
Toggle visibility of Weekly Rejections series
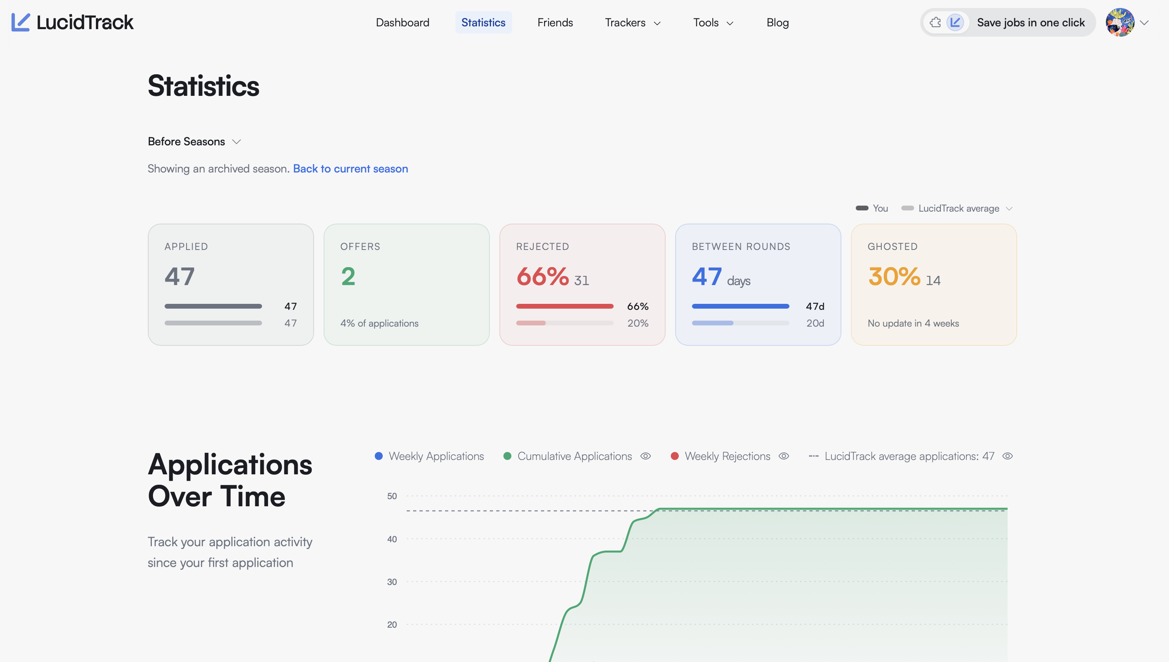(x=784, y=456)
